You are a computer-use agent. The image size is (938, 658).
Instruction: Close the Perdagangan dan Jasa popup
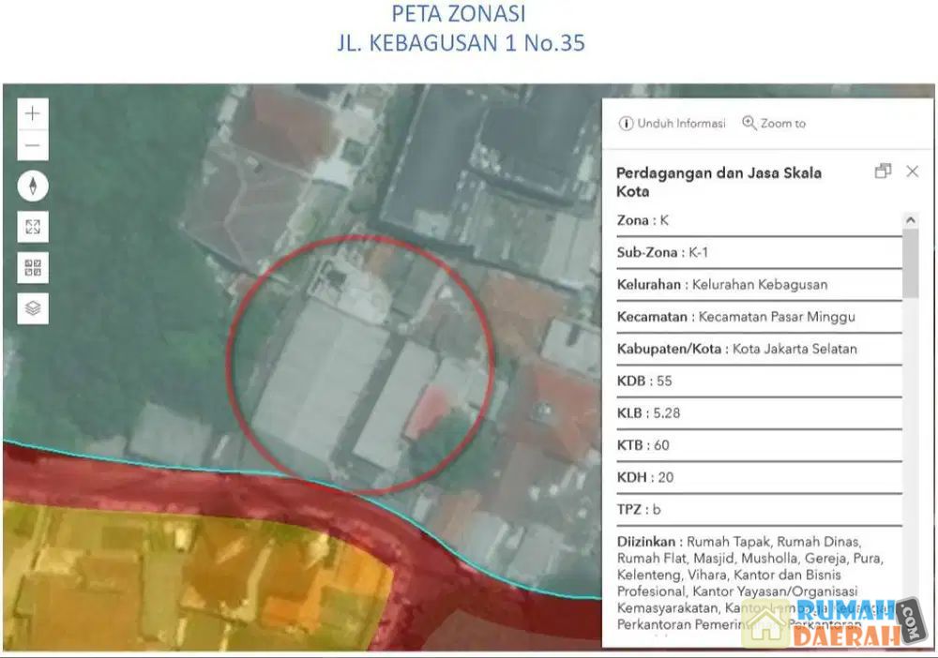pyautogui.click(x=912, y=172)
